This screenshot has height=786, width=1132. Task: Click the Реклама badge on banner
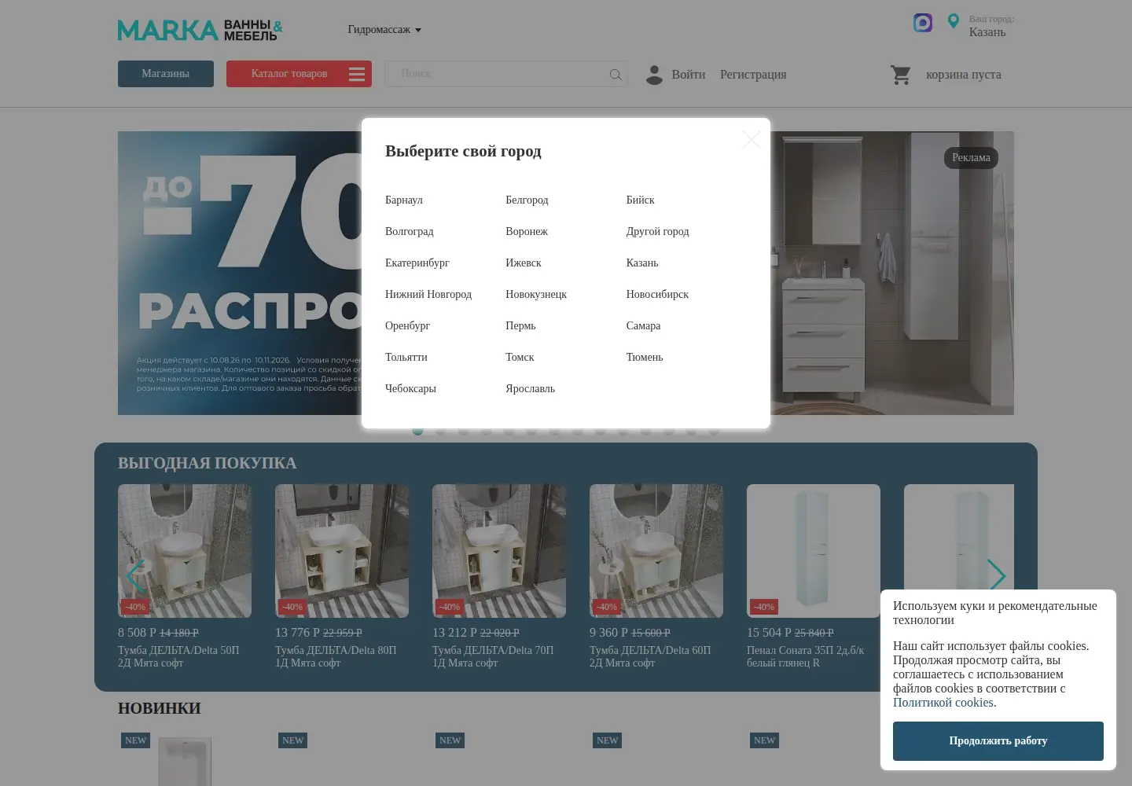pos(971,158)
